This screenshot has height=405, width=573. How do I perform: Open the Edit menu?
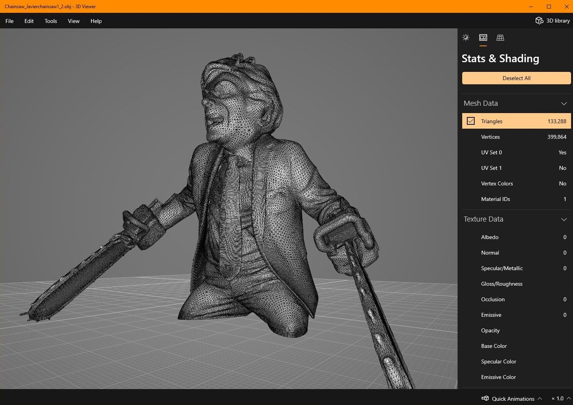(x=29, y=21)
